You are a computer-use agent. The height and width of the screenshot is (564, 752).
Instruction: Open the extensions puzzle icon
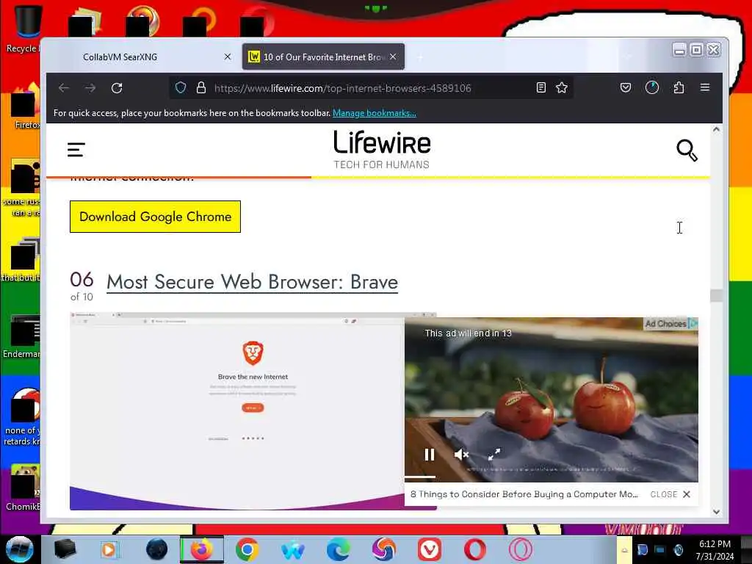pos(679,88)
